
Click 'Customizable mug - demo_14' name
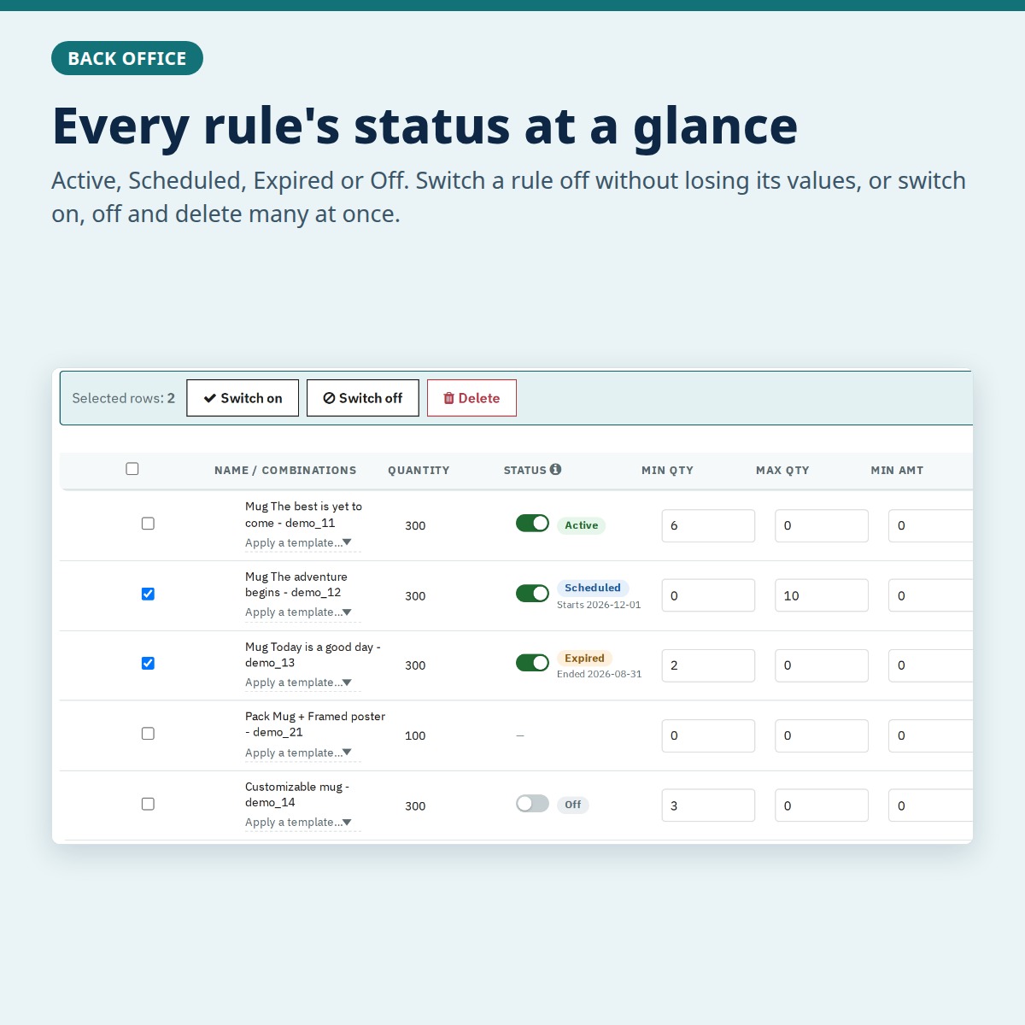pos(297,794)
